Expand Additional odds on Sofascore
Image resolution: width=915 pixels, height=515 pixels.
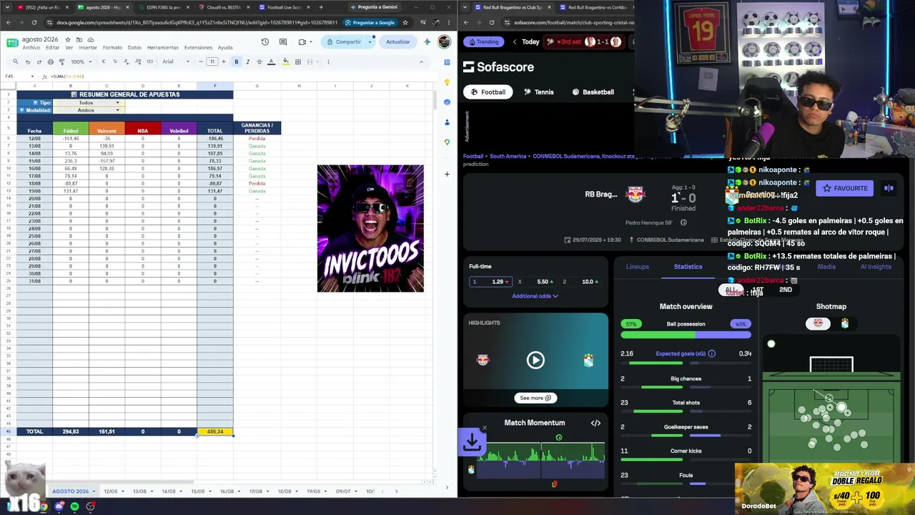point(535,296)
